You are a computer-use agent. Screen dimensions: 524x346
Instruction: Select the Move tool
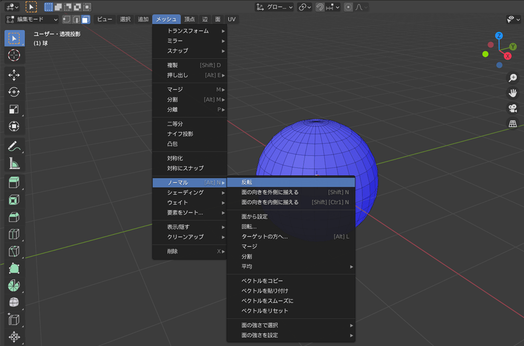(14, 75)
